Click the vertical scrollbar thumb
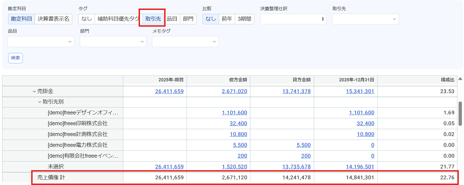This screenshot has width=464, height=185. coord(460,114)
